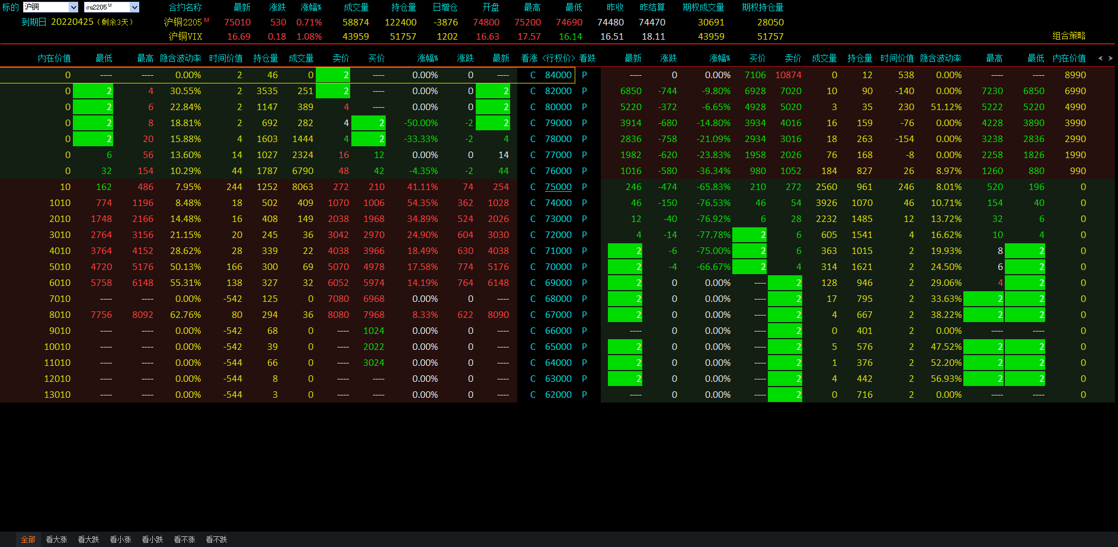Click the 昨结算 header in top bar

652,7
